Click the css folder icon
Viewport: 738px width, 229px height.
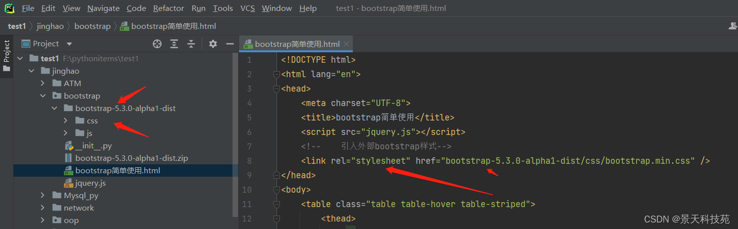tap(80, 120)
